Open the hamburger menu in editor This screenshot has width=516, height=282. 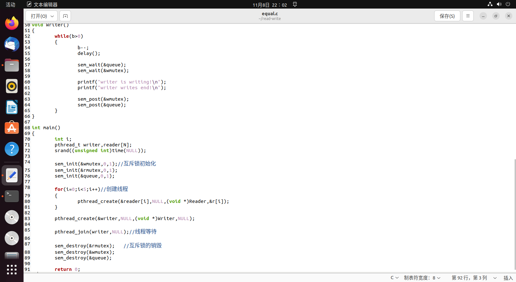pyautogui.click(x=468, y=16)
